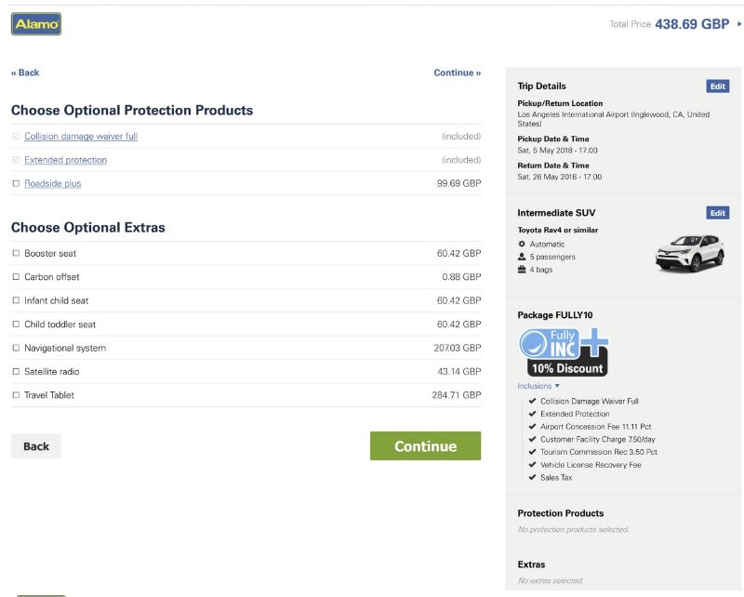
Task: Click the passengers person icon
Action: click(x=523, y=257)
